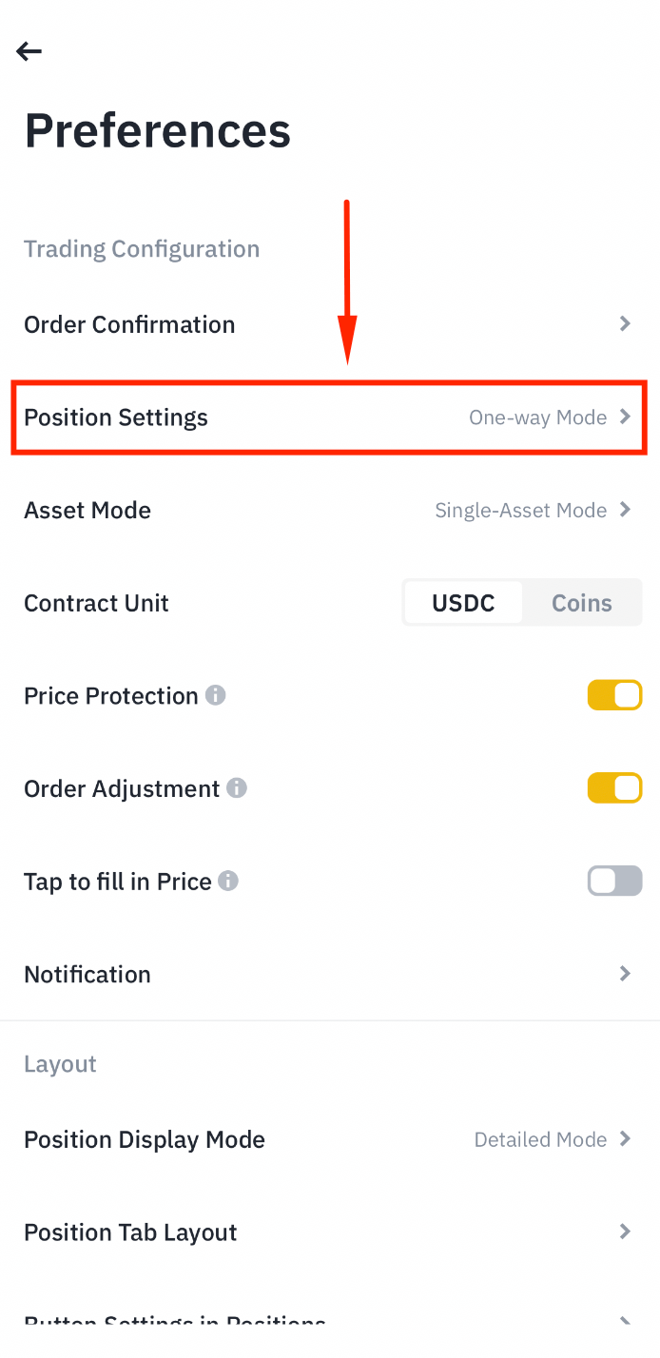Viewport: 660px width, 1358px height.
Task: Click the info icon next to Price Protection
Action: [216, 694]
